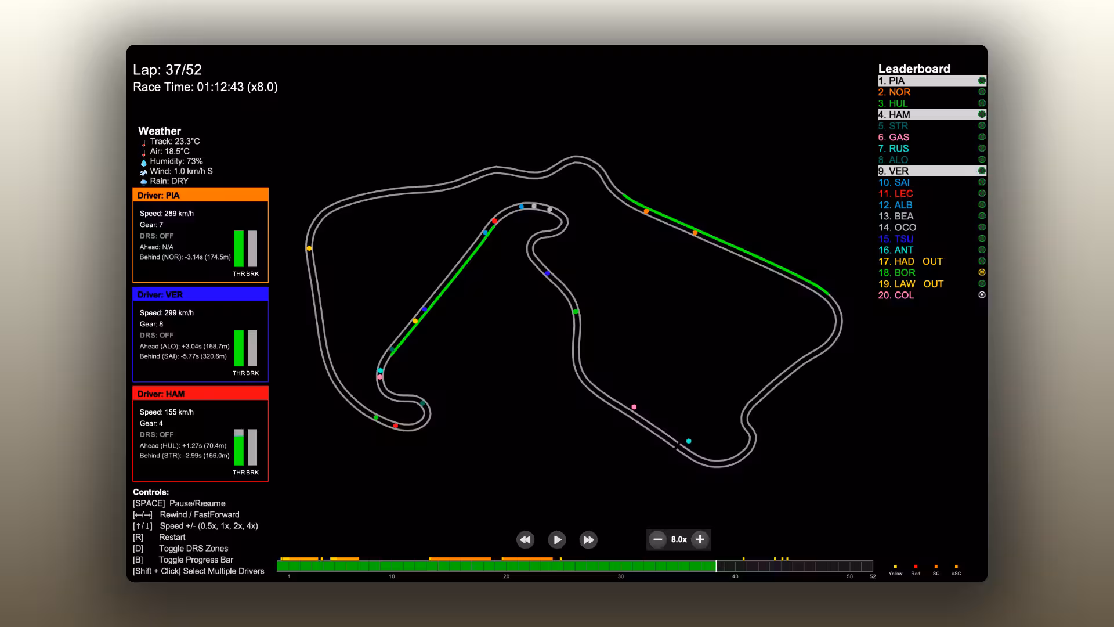This screenshot has height=627, width=1114.
Task: Click the tyre icon next to SAI
Action: point(982,182)
